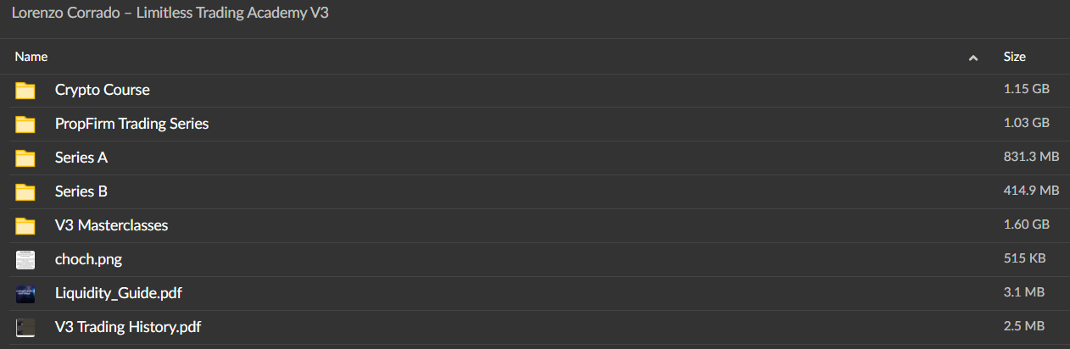This screenshot has width=1070, height=349.
Task: Open the Liquidity_Guide.pdf file name
Action: pyautogui.click(x=119, y=293)
